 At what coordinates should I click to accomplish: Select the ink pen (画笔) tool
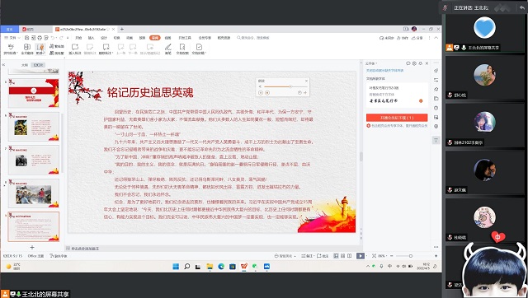pyautogui.click(x=167, y=49)
